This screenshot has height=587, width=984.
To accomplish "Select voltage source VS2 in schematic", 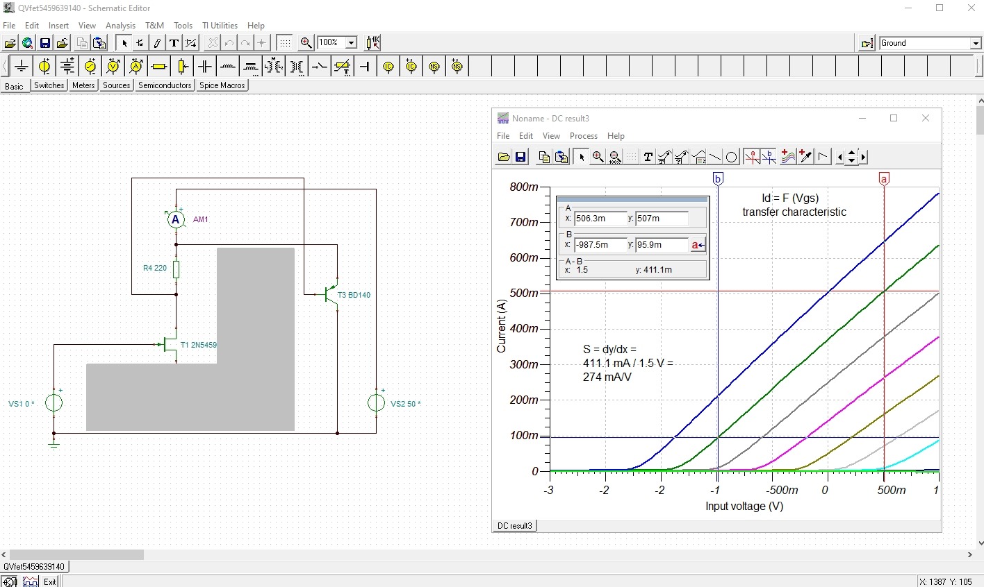I will point(376,403).
